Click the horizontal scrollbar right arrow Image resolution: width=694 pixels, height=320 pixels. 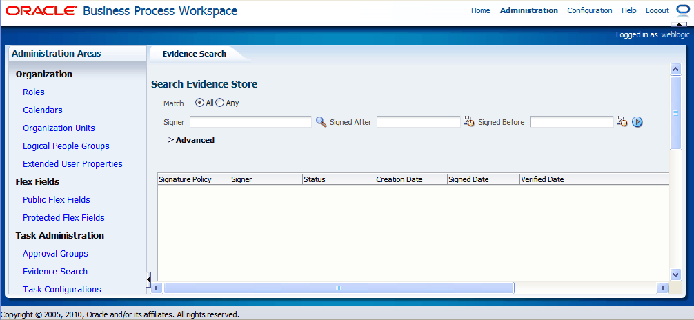tap(662, 288)
